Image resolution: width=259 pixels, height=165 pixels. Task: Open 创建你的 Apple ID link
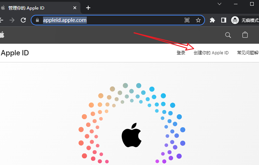[211, 53]
